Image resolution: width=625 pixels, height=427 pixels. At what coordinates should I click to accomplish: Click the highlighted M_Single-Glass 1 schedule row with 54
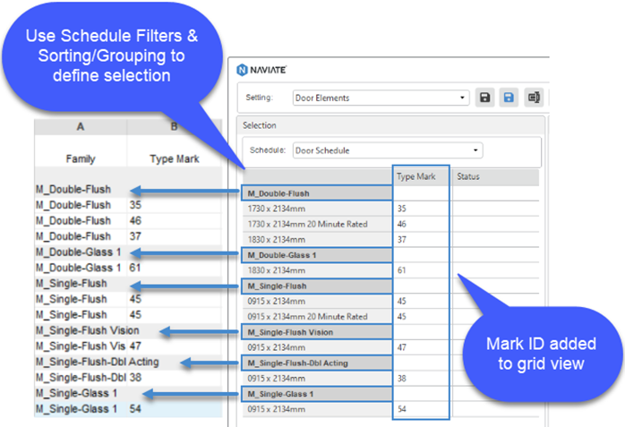point(128,409)
